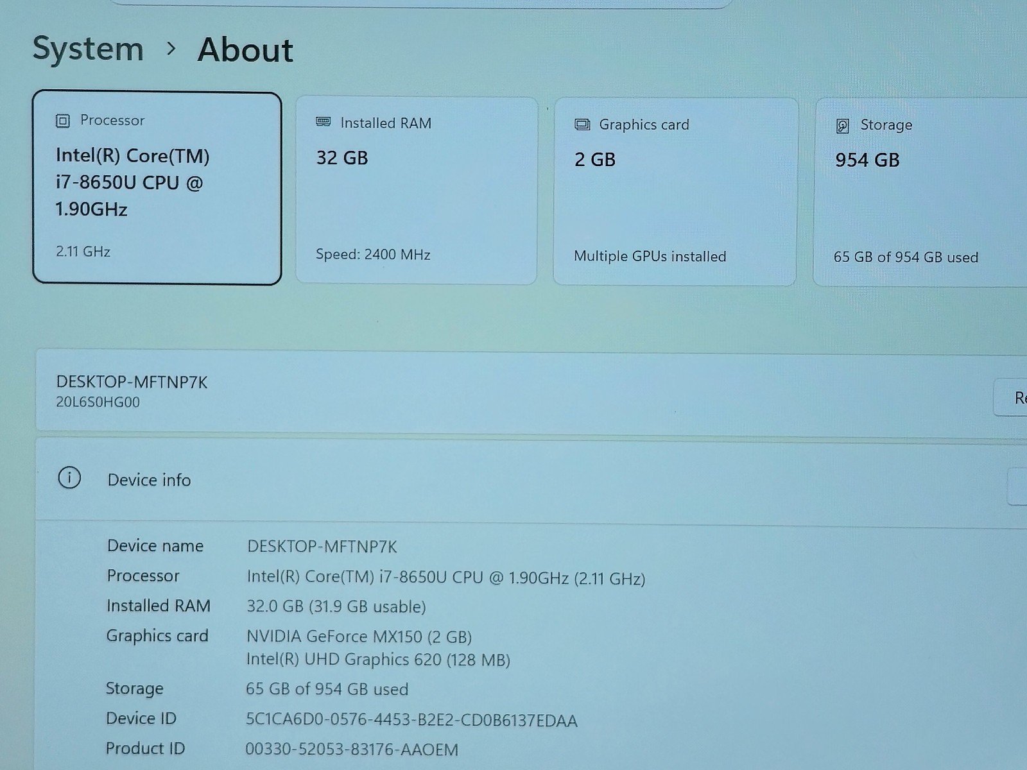Click the Speed: 2400 MHz text

[373, 255]
